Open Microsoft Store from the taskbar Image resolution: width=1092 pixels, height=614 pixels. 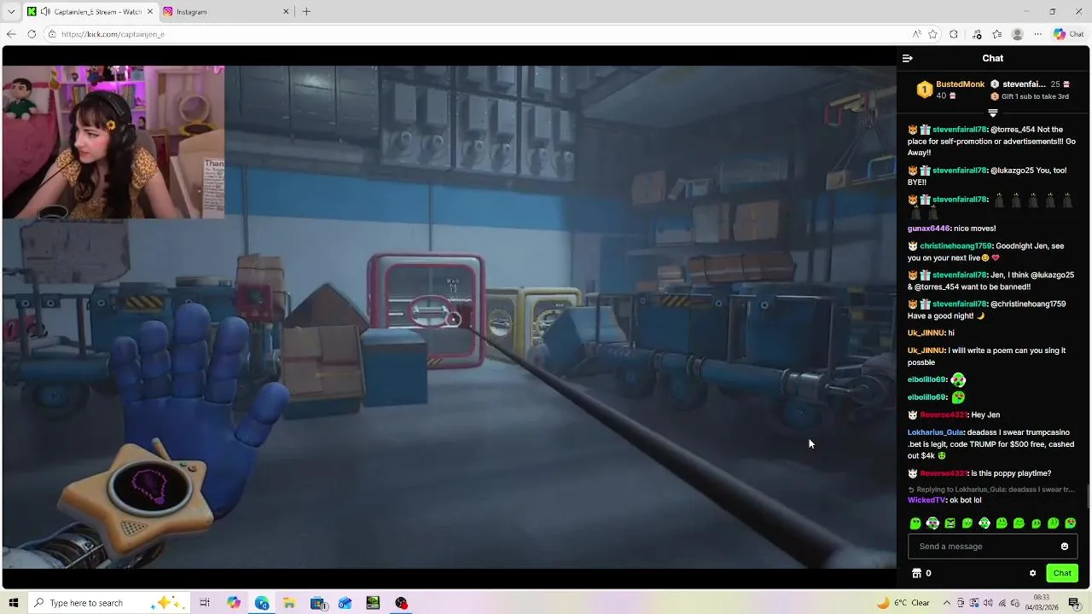tap(317, 603)
